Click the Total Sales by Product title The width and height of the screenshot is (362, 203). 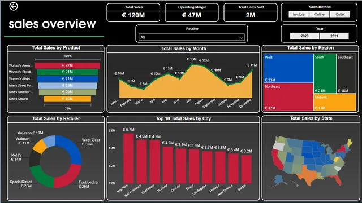[x=56, y=47]
